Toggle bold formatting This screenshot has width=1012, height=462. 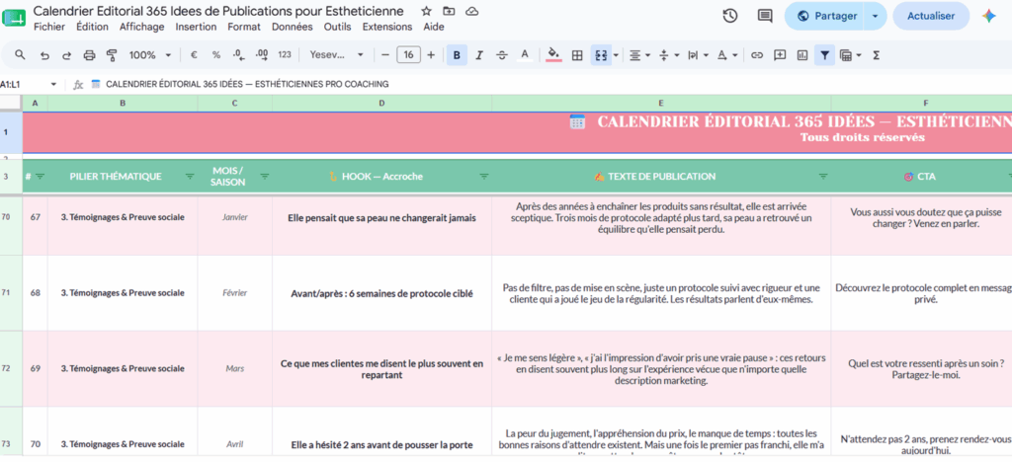click(457, 55)
